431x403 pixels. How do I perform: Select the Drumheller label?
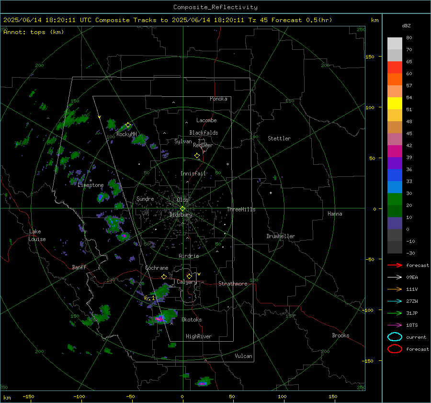click(281, 236)
